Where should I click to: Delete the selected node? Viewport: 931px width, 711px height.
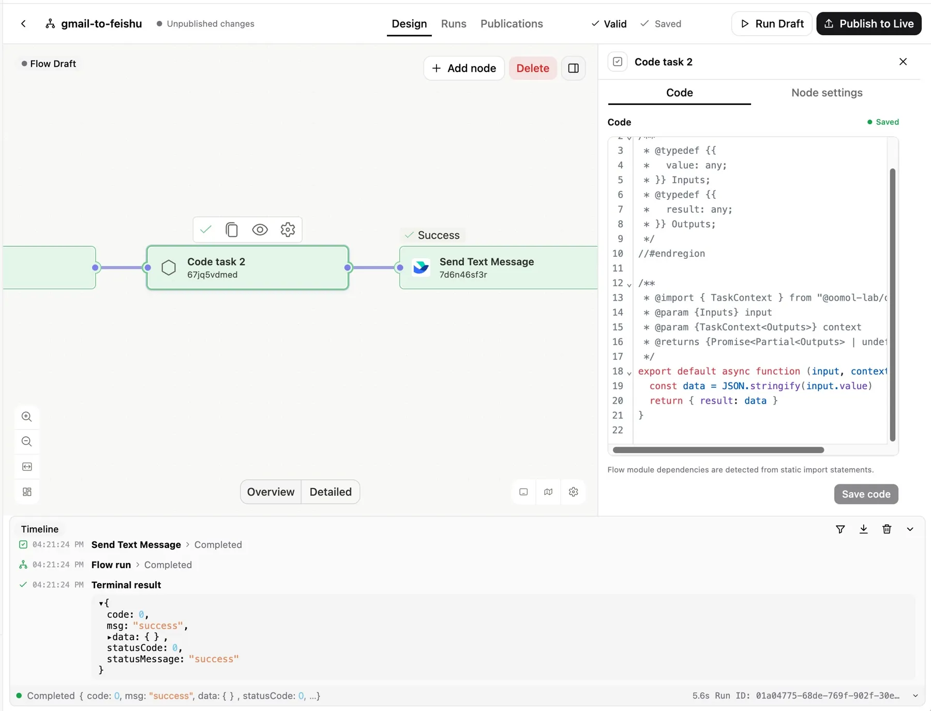(x=533, y=68)
